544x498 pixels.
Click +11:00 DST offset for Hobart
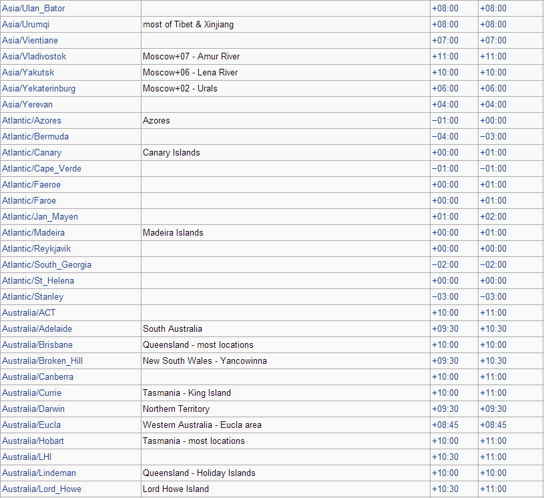coord(493,441)
